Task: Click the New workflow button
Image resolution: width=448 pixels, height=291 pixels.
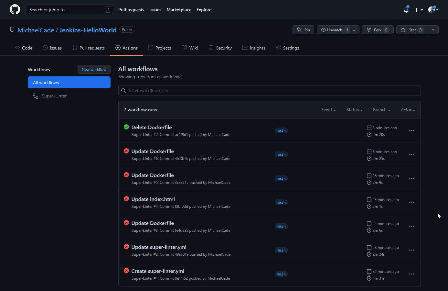Action: pos(94,70)
